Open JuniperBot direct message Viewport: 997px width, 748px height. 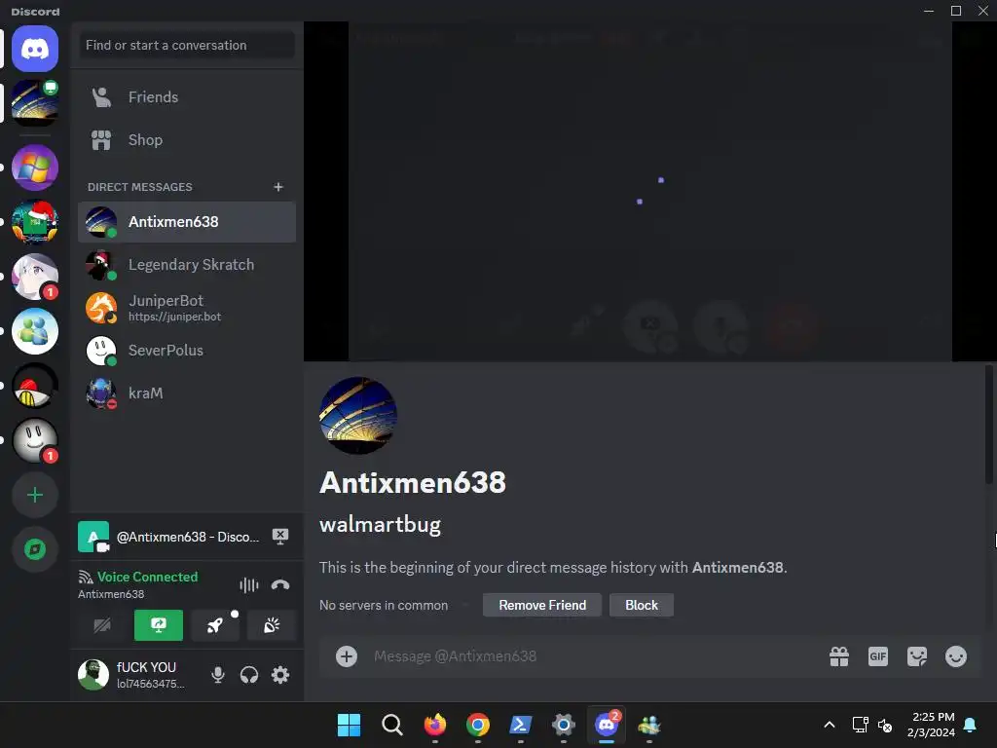point(187,308)
